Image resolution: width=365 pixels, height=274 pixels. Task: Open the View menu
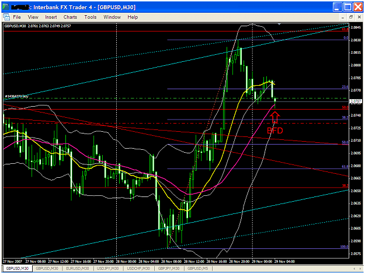click(x=33, y=17)
